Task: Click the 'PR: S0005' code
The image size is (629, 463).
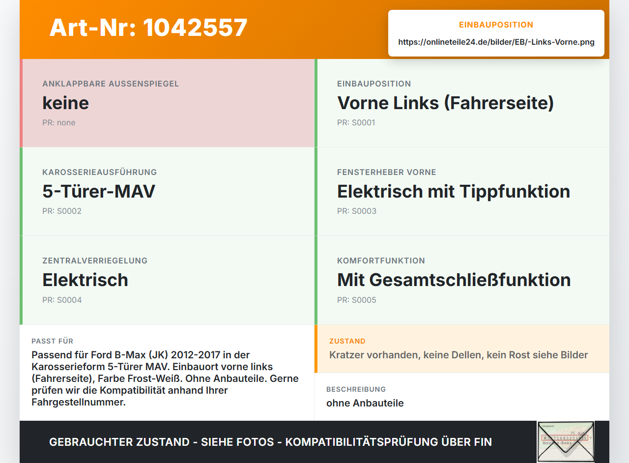Action: (357, 300)
